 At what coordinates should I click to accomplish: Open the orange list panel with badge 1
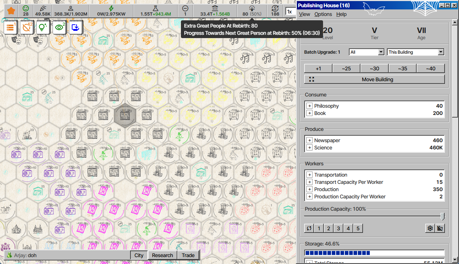[11, 27]
